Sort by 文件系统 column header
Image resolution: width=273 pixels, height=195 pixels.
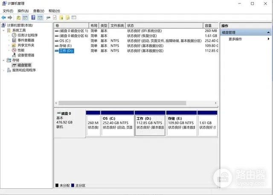[117, 26]
